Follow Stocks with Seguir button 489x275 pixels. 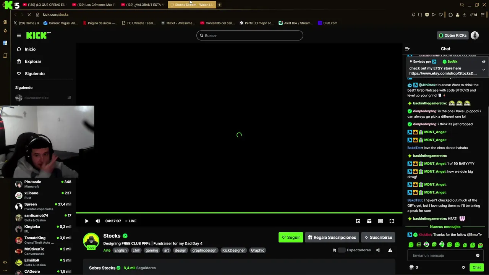click(291, 237)
